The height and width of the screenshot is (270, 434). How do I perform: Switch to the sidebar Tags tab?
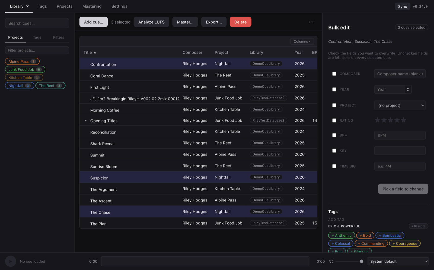click(37, 37)
